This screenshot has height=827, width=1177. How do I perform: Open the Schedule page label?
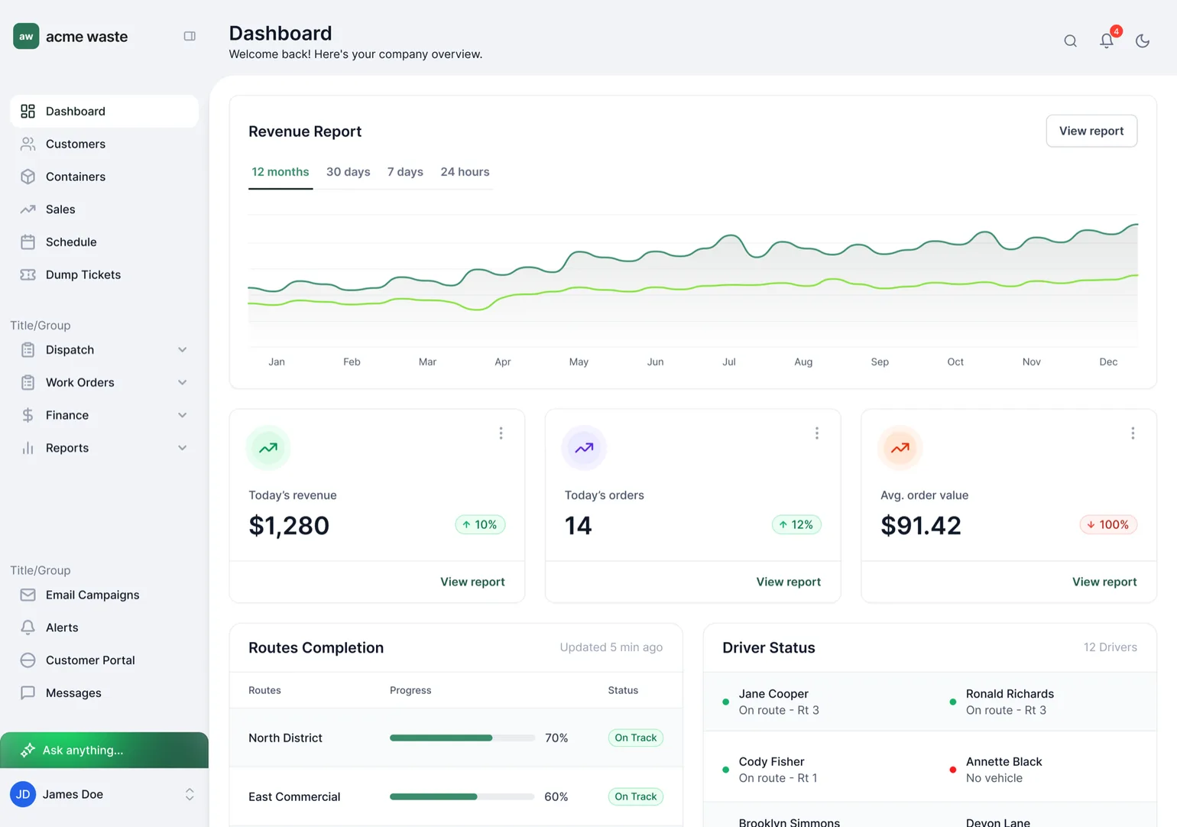click(71, 242)
